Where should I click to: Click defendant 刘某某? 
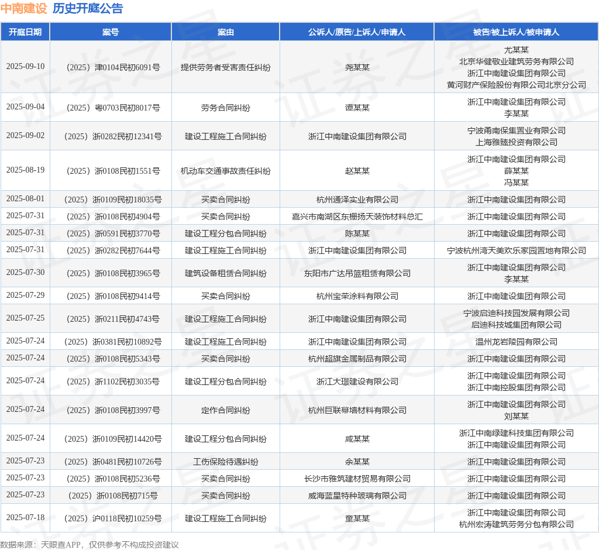pos(516,416)
